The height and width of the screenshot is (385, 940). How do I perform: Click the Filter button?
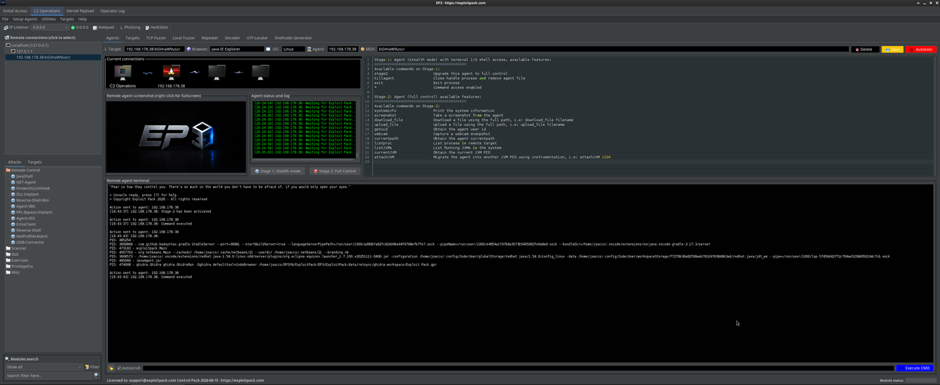pos(92,366)
